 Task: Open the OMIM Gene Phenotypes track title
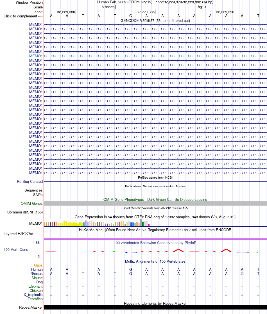click(x=155, y=199)
